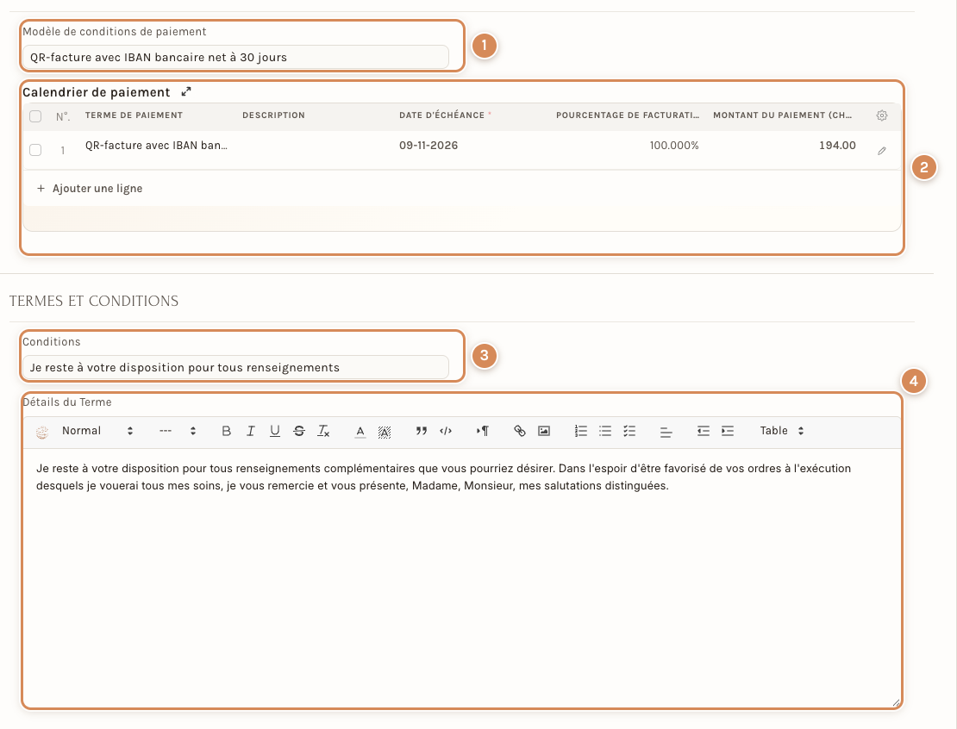Edit payment schedule row 1 with pencil
957x729 pixels.
(882, 150)
